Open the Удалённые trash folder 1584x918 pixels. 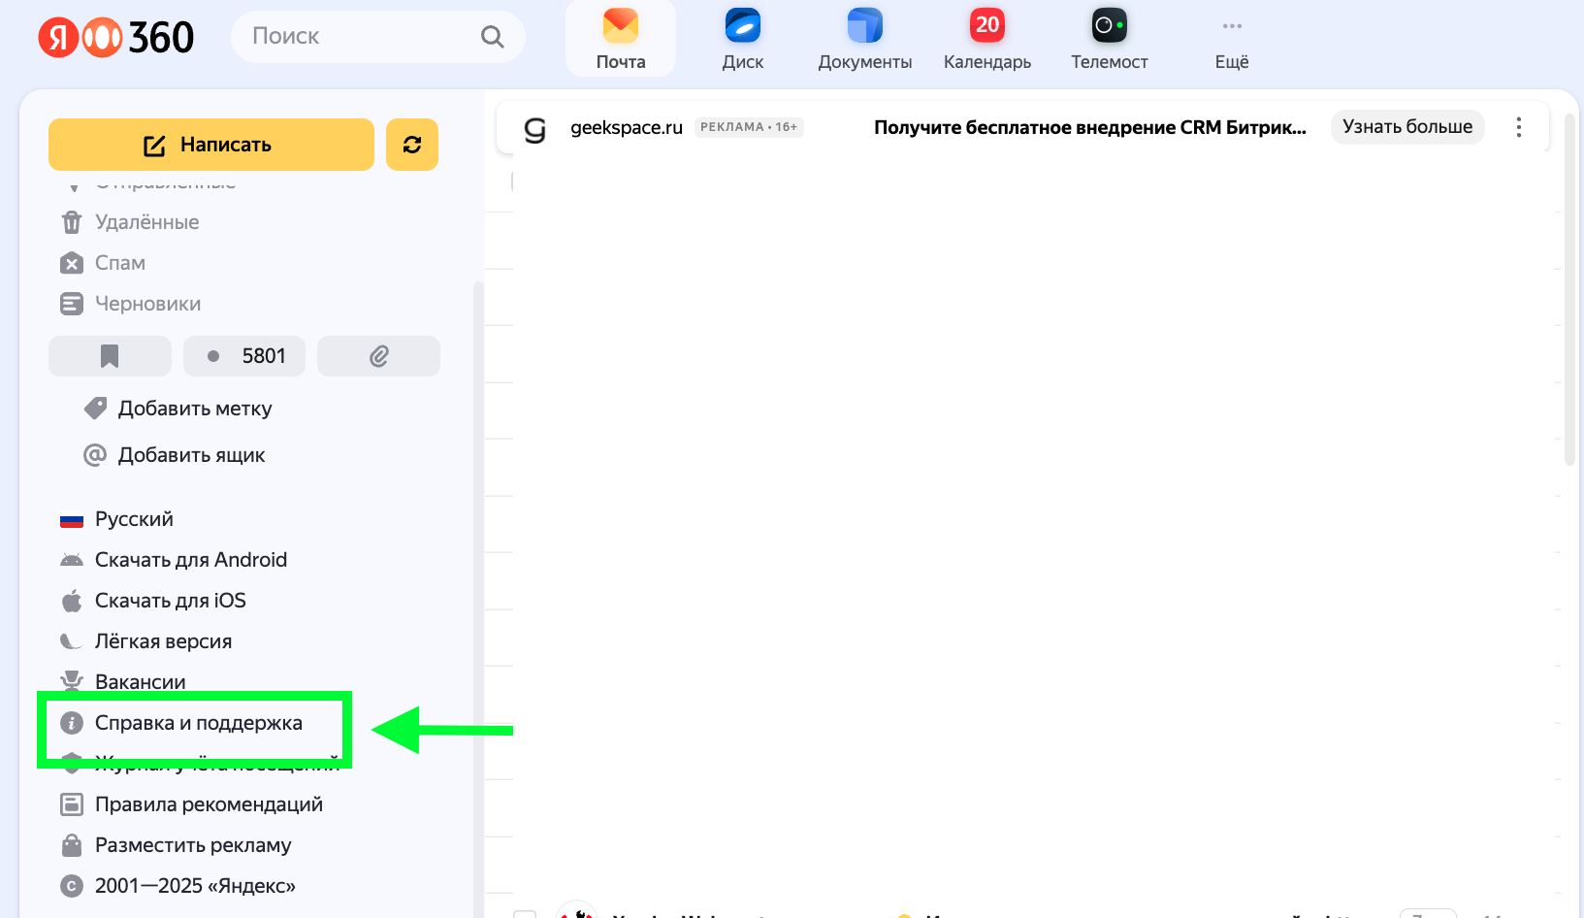click(x=146, y=222)
